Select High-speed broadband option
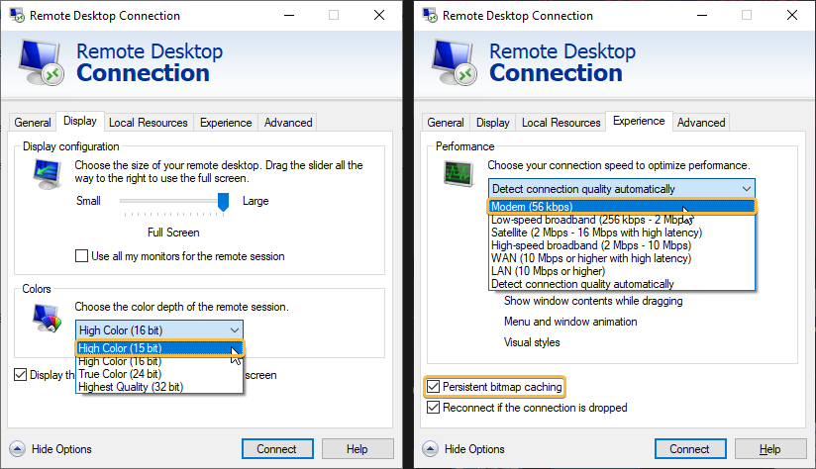The image size is (816, 469). pos(622,245)
